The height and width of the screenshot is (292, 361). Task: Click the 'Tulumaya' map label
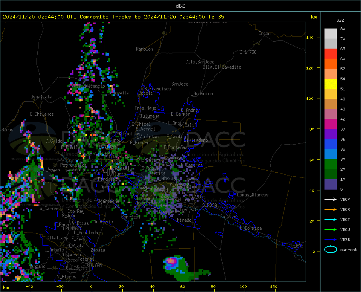click(150, 116)
